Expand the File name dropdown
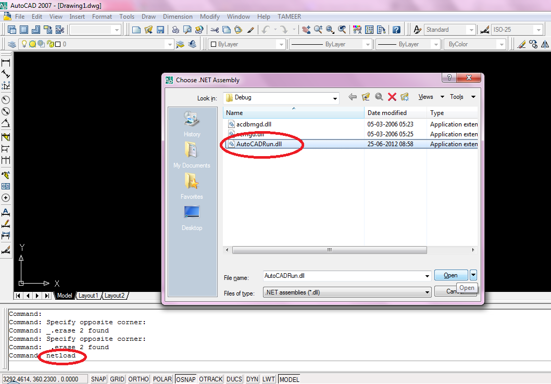551x384 pixels. point(427,276)
